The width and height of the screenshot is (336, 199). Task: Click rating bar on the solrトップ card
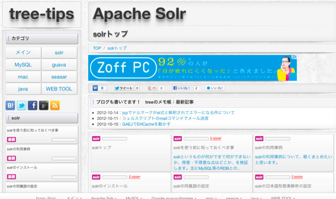tap(115, 139)
